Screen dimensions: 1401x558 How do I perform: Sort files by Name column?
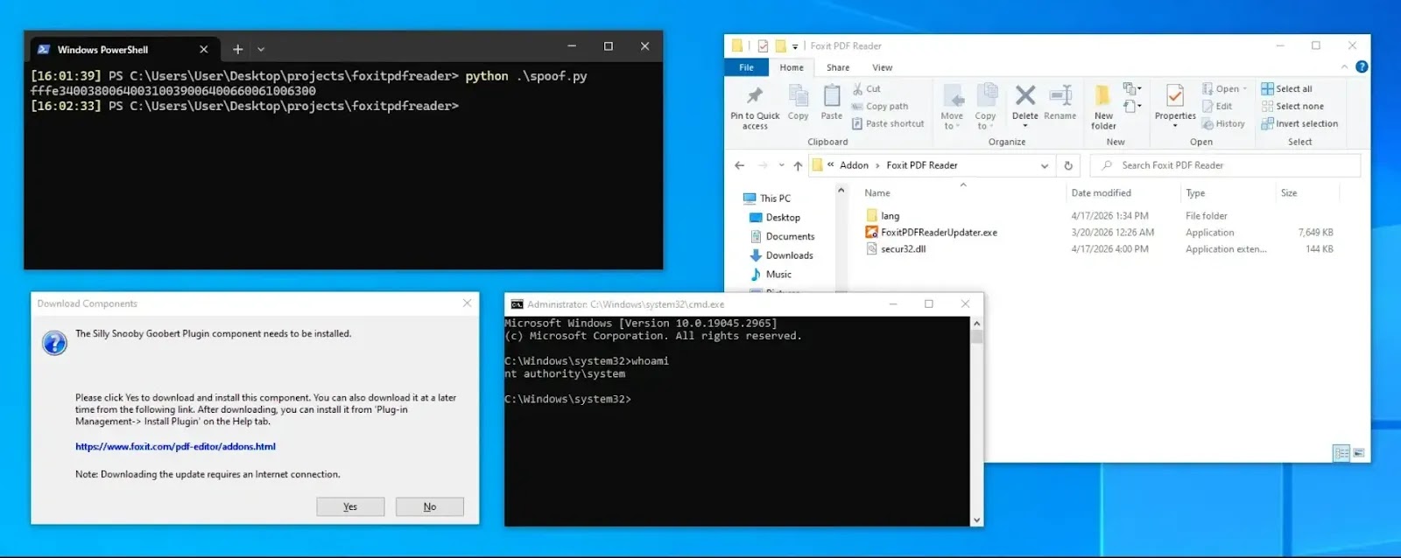tap(877, 193)
